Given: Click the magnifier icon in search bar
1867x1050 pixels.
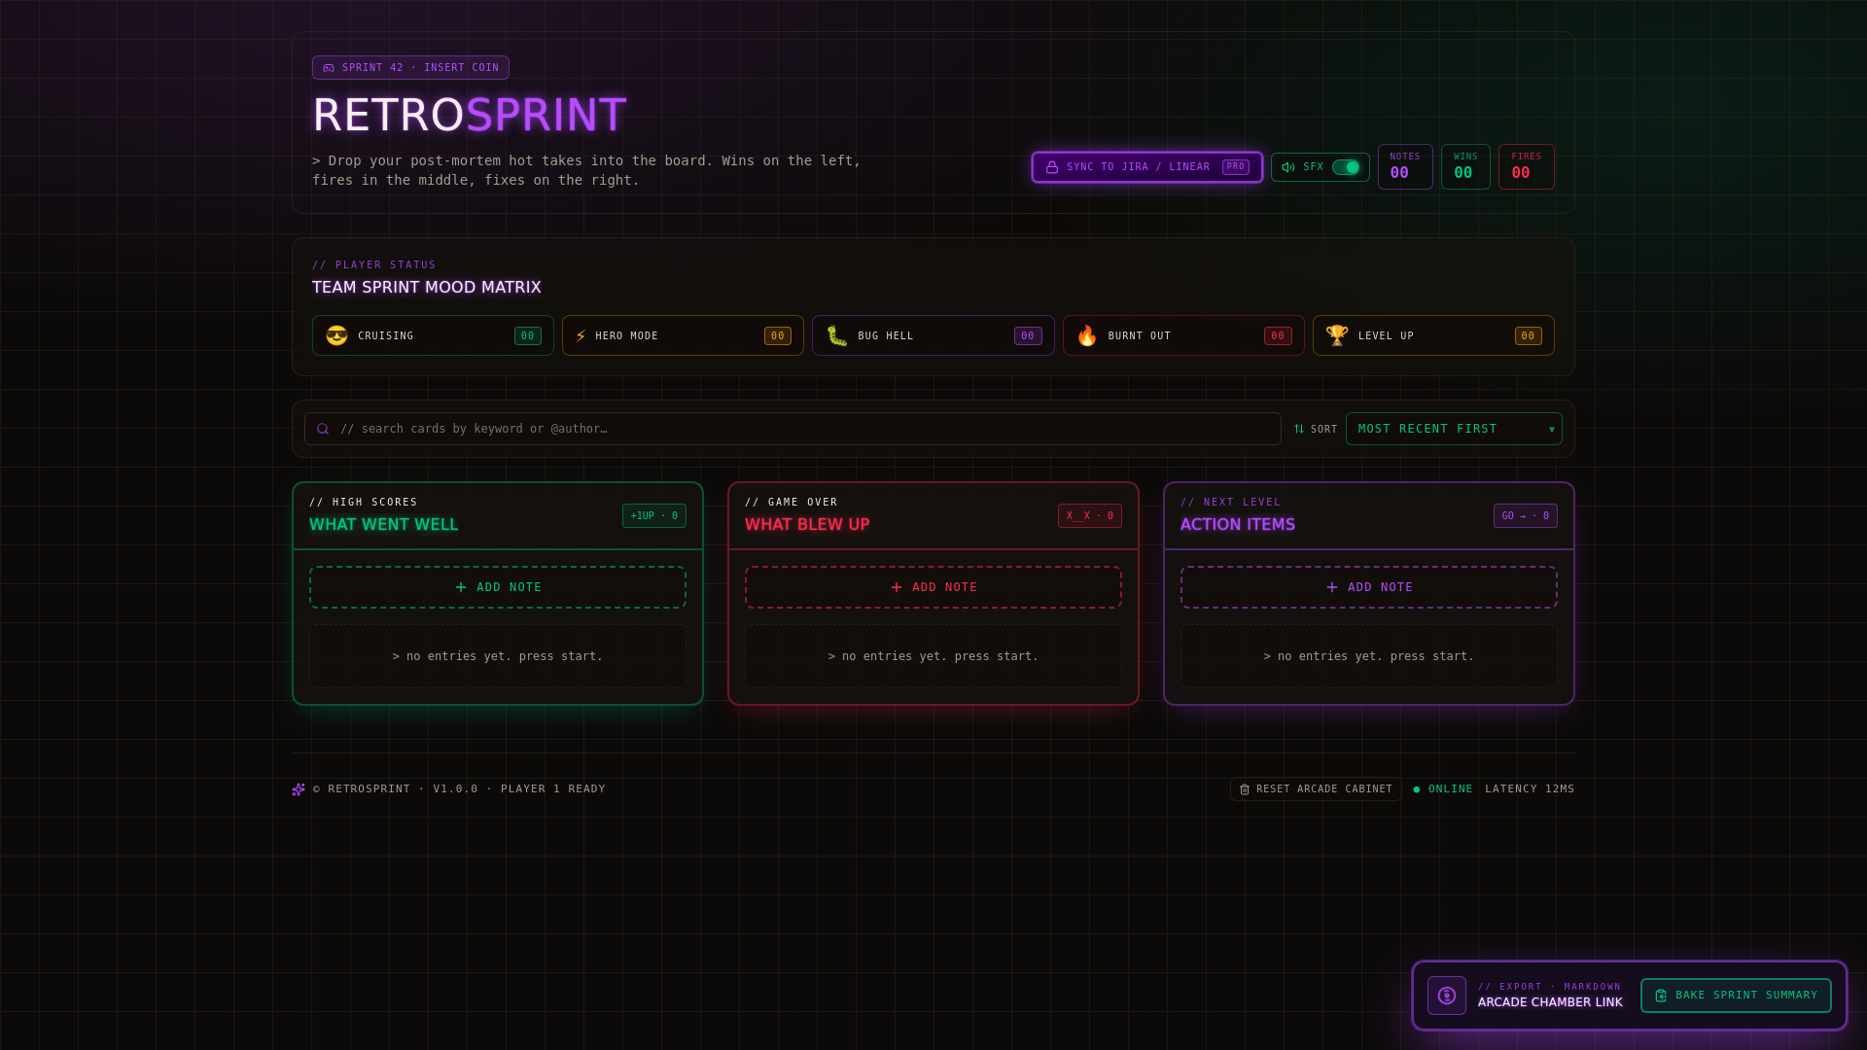Looking at the screenshot, I should coord(323,429).
